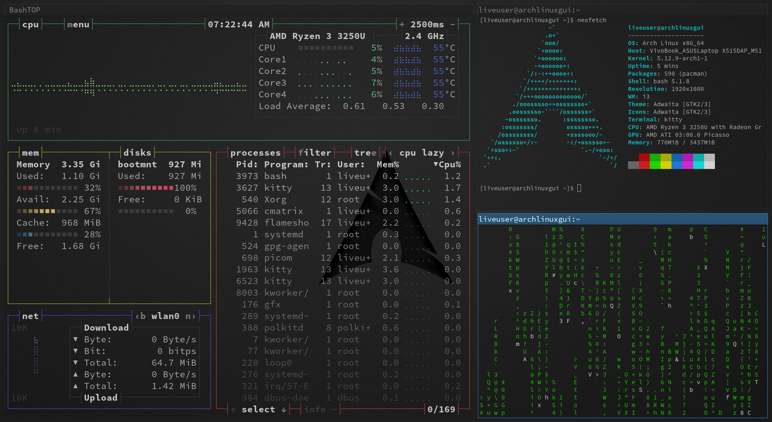The width and height of the screenshot is (772, 422).
Task: Click the mem box label
Action: point(31,152)
